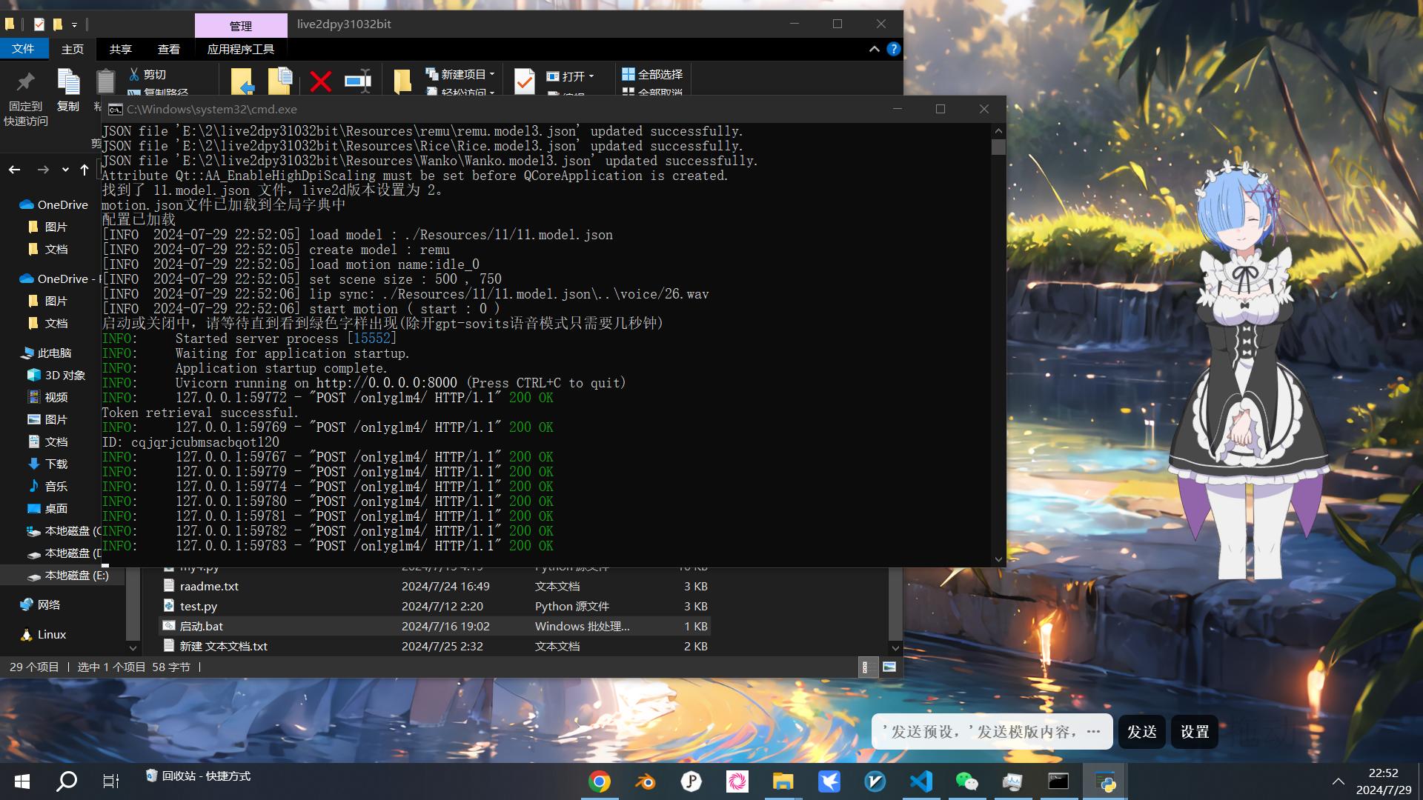Click Pin to Quick access icon

pos(26,81)
